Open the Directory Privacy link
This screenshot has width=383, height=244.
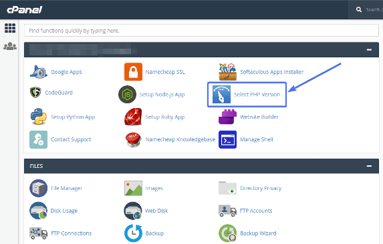pos(261,188)
